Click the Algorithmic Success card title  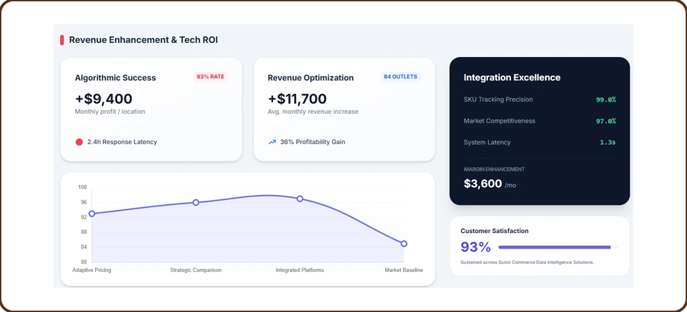[115, 78]
